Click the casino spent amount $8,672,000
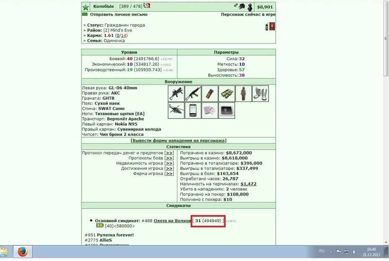This screenshot has width=389, height=261. click(239, 153)
